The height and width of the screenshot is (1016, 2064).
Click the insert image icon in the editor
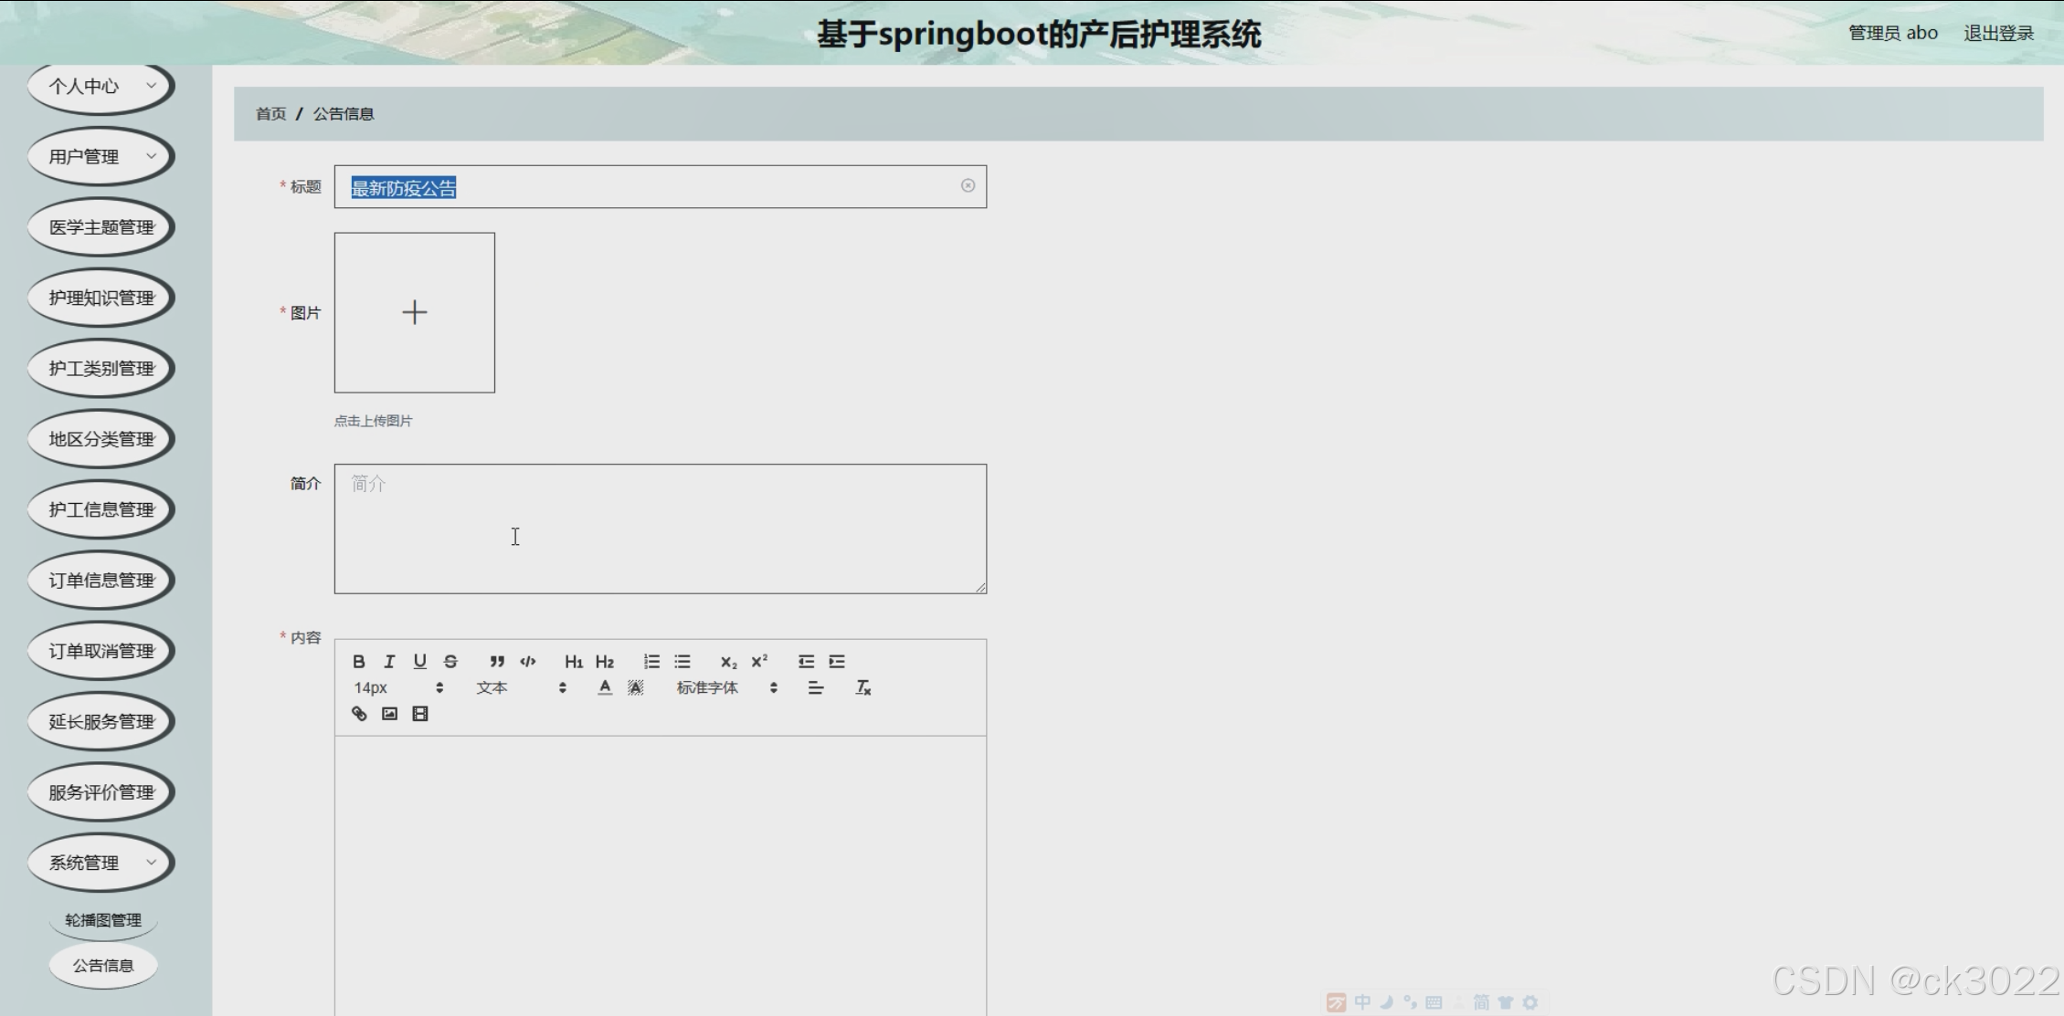[x=389, y=714]
